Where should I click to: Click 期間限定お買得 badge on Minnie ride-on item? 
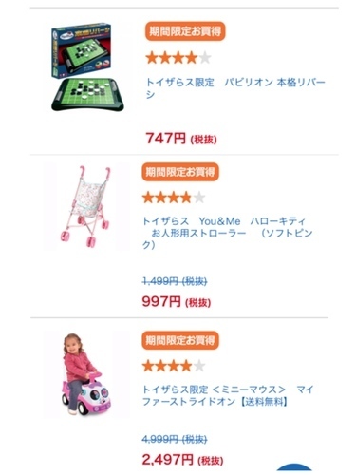180,340
